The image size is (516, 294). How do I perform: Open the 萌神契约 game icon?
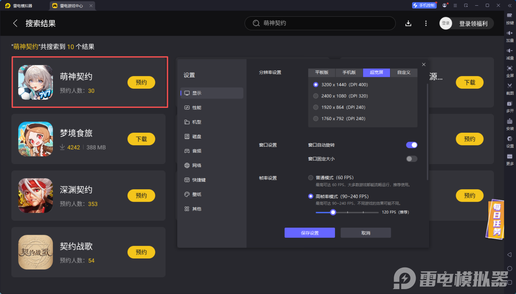[x=35, y=82]
